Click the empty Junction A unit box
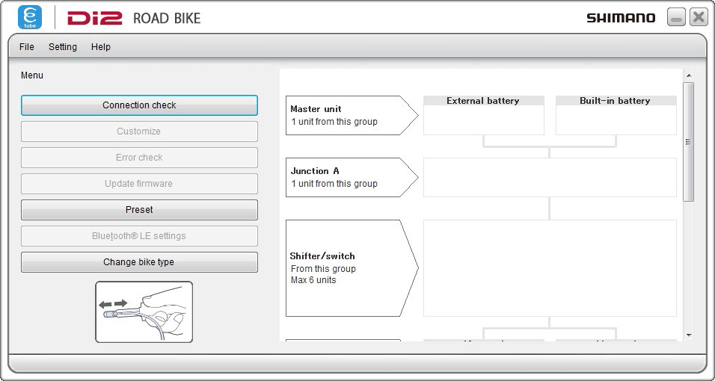The height and width of the screenshot is (381, 715). pos(550,177)
